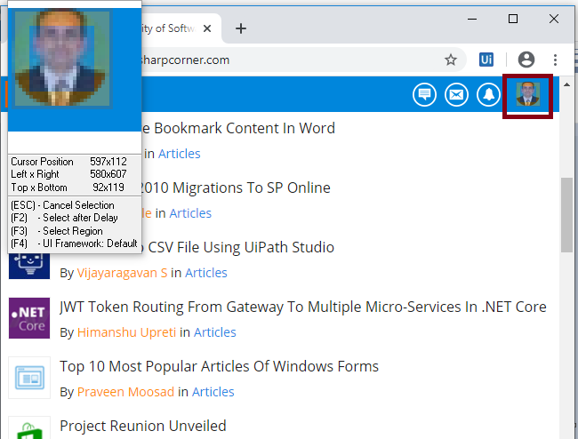Click Articles link beside Vijayaragavan S
578x439 pixels.
click(x=205, y=273)
